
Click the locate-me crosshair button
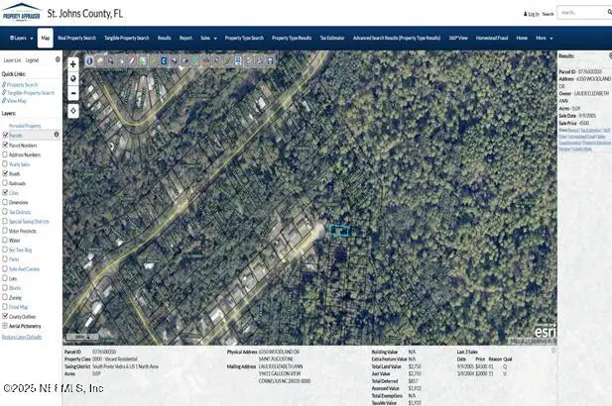point(73,111)
